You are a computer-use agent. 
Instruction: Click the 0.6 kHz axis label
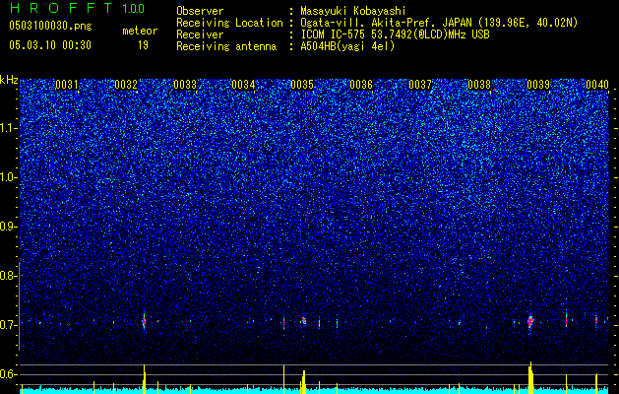(8, 374)
